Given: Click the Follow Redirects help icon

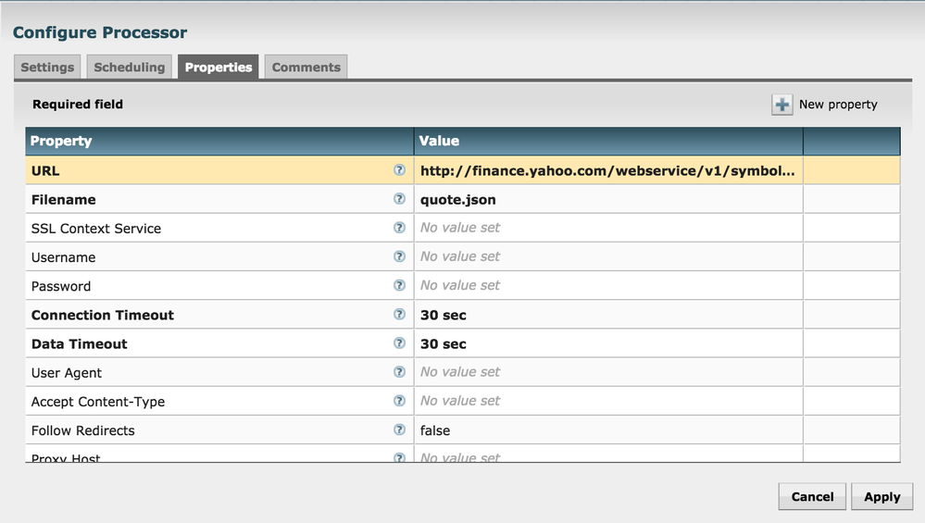Looking at the screenshot, I should point(399,430).
